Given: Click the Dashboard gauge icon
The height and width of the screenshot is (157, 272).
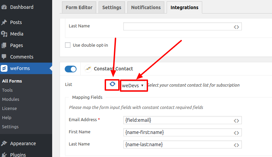Looking at the screenshot, I should click(4, 7).
